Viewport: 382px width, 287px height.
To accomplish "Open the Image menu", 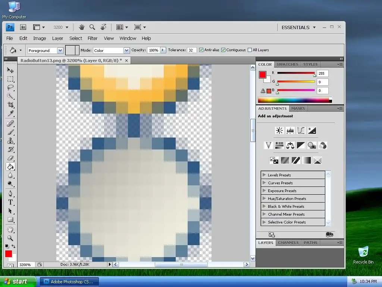I will point(40,38).
